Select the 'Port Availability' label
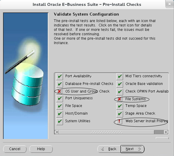 click(78, 76)
